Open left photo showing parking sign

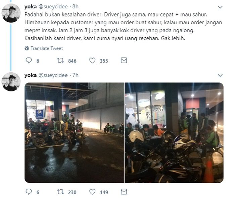75,132
